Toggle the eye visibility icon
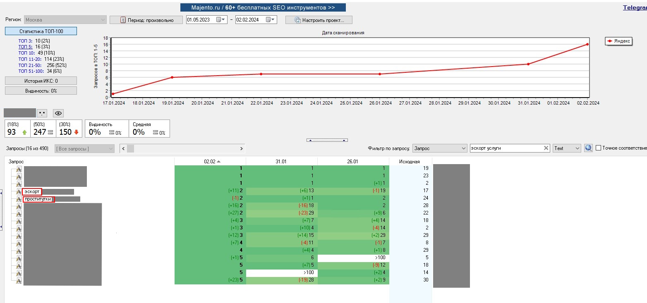The width and height of the screenshot is (647, 303). point(58,113)
